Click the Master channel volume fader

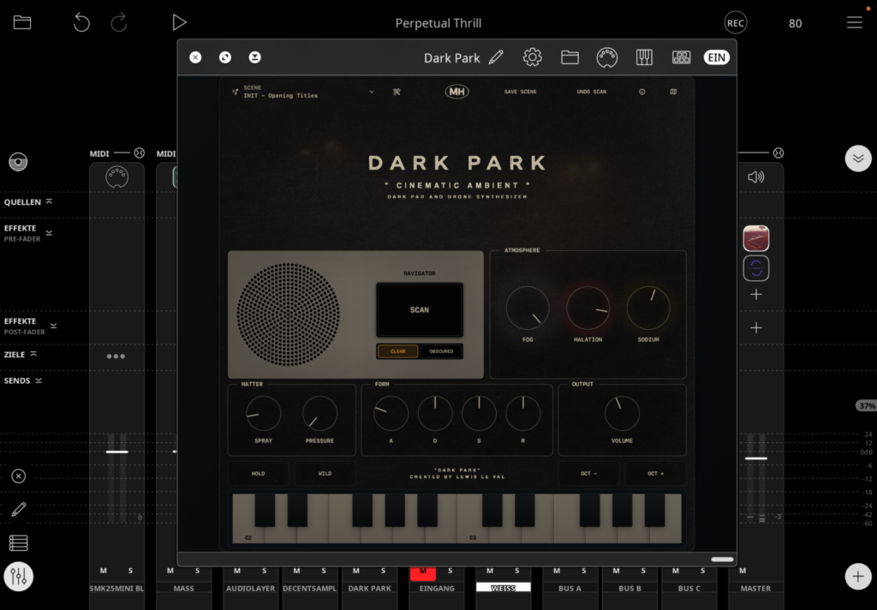[x=756, y=458]
